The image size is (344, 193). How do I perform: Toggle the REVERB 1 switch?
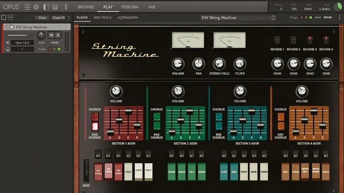277,40
